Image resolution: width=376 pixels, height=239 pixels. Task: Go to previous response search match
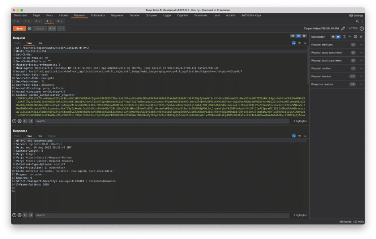pyautogui.click(x=25, y=215)
